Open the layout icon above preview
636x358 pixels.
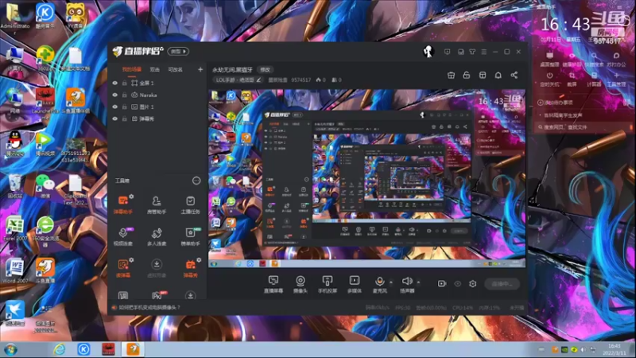tap(483, 75)
